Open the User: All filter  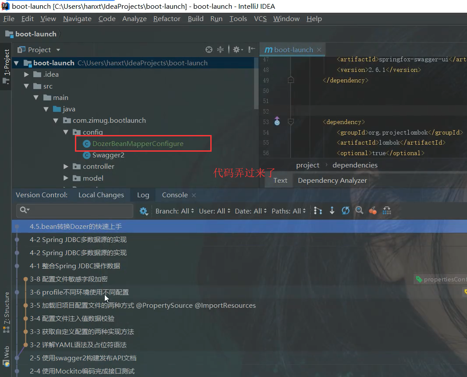click(x=214, y=211)
